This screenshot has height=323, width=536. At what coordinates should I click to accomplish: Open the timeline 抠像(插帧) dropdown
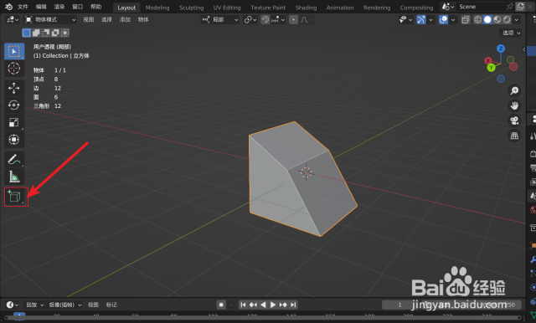(x=64, y=305)
